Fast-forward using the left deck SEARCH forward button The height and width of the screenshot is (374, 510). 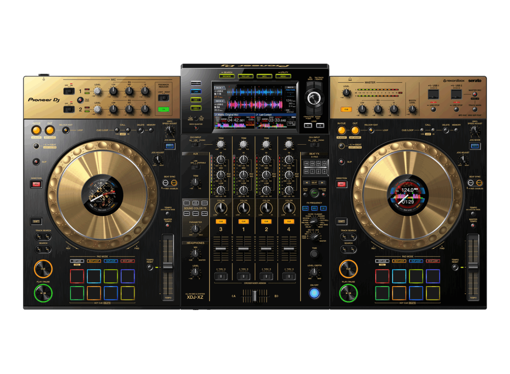pyautogui.click(x=48, y=249)
